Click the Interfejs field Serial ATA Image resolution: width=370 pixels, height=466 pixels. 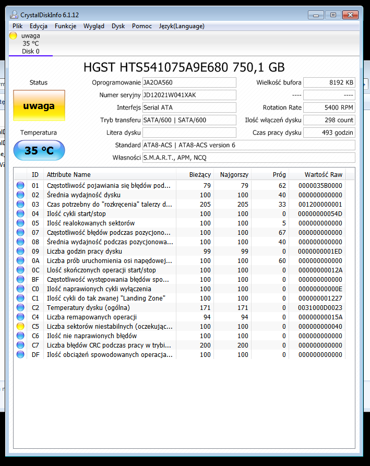pyautogui.click(x=189, y=107)
